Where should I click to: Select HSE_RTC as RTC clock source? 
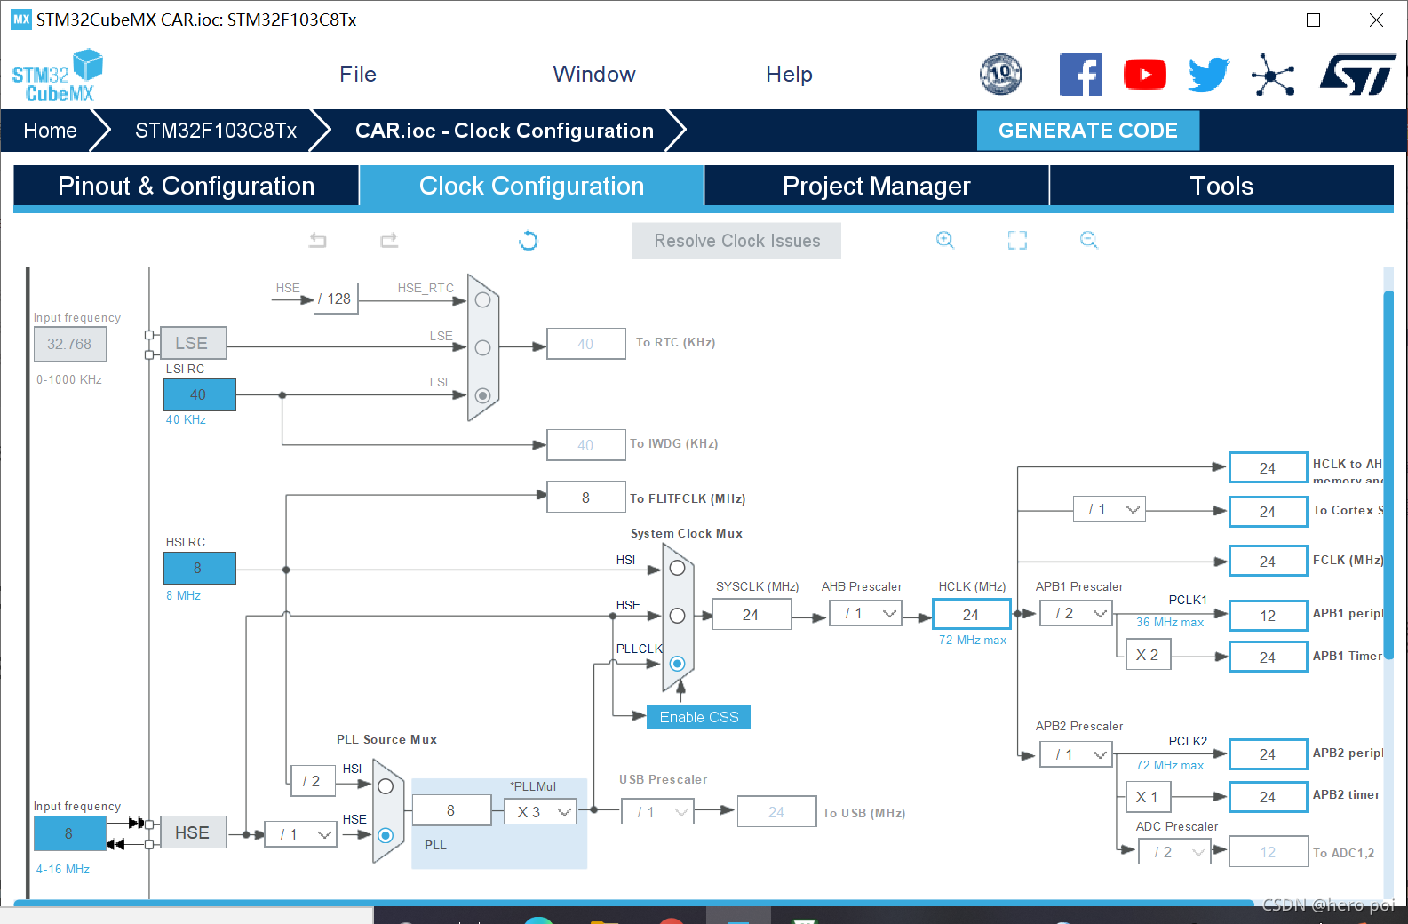pyautogui.click(x=482, y=300)
